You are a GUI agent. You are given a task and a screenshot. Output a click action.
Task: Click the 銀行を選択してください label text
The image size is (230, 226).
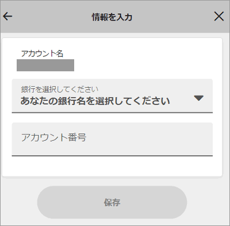click(x=60, y=89)
